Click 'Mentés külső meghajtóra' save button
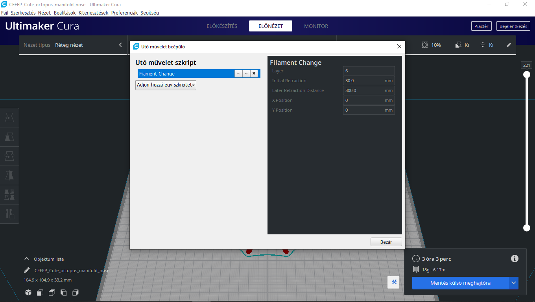The width and height of the screenshot is (535, 302). tap(460, 283)
